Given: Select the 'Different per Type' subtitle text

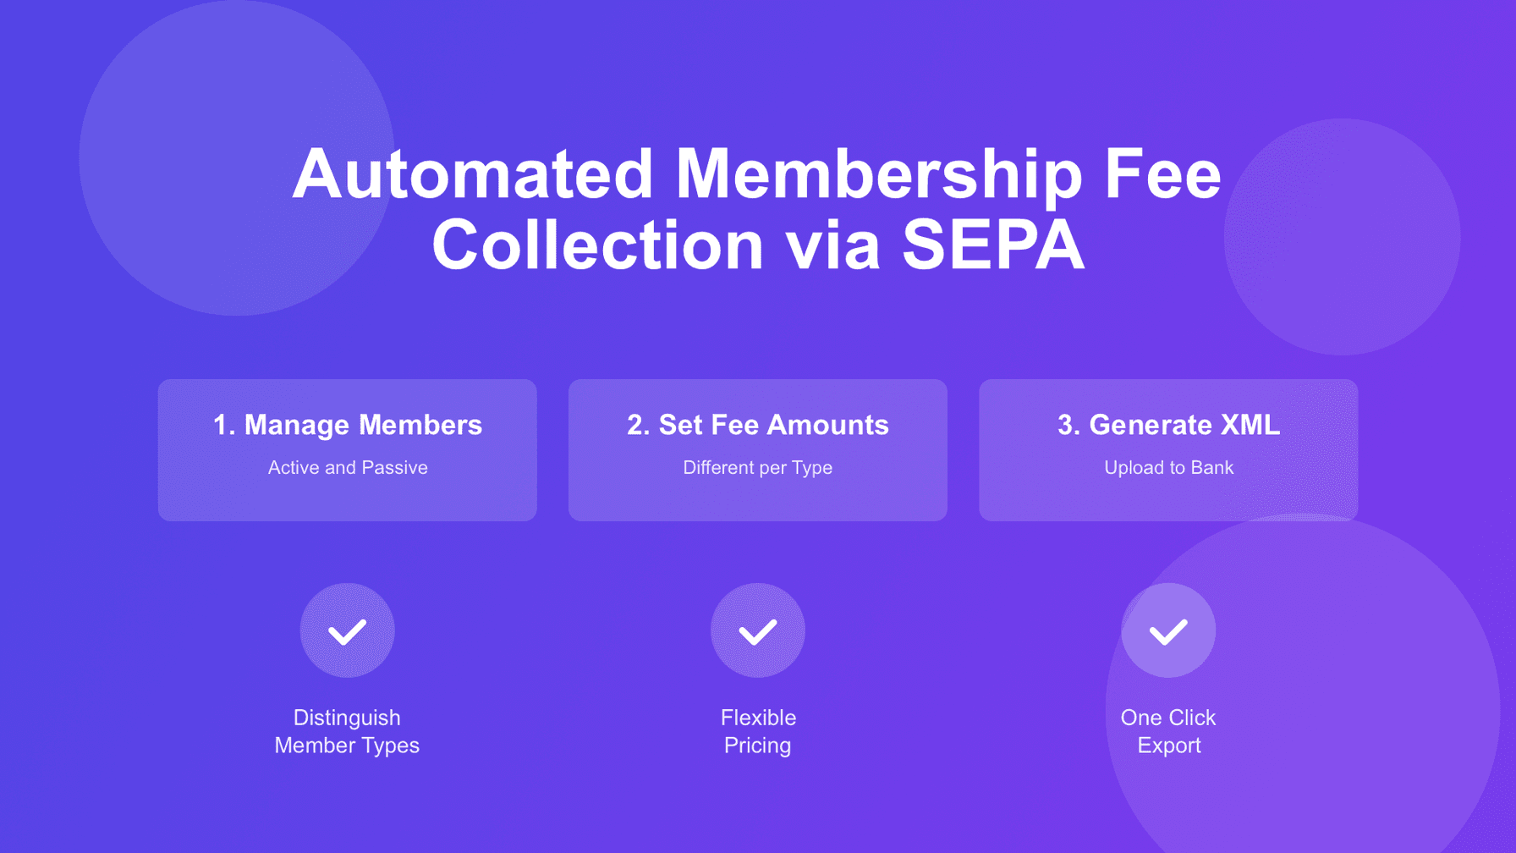Looking at the screenshot, I should 757,468.
